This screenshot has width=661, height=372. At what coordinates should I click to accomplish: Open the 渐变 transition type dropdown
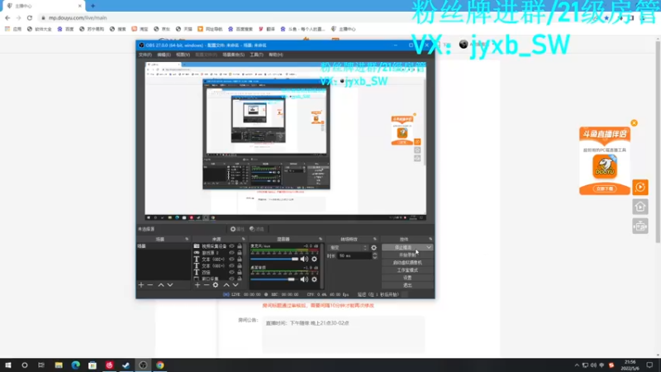(348, 247)
